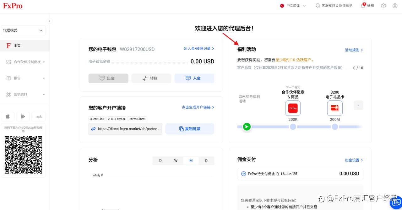Click the partner URL link field
The width and height of the screenshot is (402, 210).
(126, 129)
